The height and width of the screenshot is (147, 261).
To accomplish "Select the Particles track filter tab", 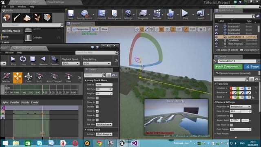I will pyautogui.click(x=15, y=102).
